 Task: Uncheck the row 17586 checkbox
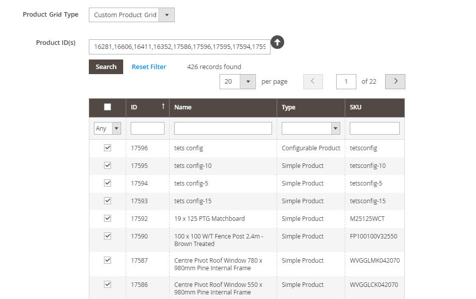pos(108,284)
